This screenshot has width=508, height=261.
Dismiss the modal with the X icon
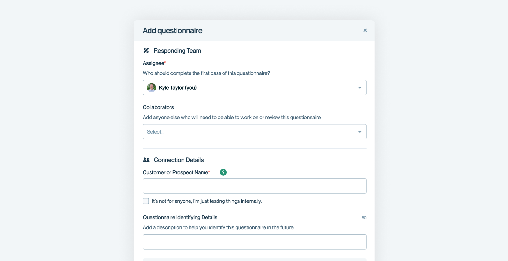click(x=365, y=30)
